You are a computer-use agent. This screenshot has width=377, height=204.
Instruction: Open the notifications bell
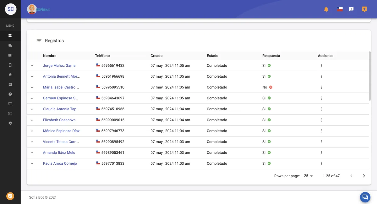pos(326,9)
